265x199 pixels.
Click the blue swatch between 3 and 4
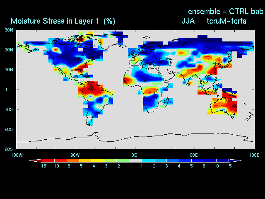tap(173, 160)
